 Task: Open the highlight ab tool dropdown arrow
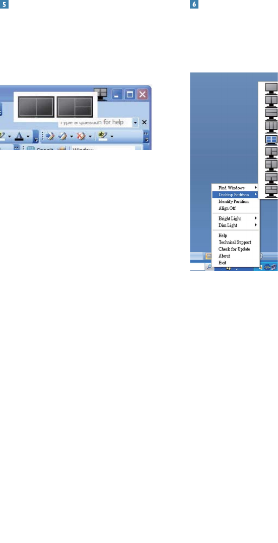pos(112,136)
